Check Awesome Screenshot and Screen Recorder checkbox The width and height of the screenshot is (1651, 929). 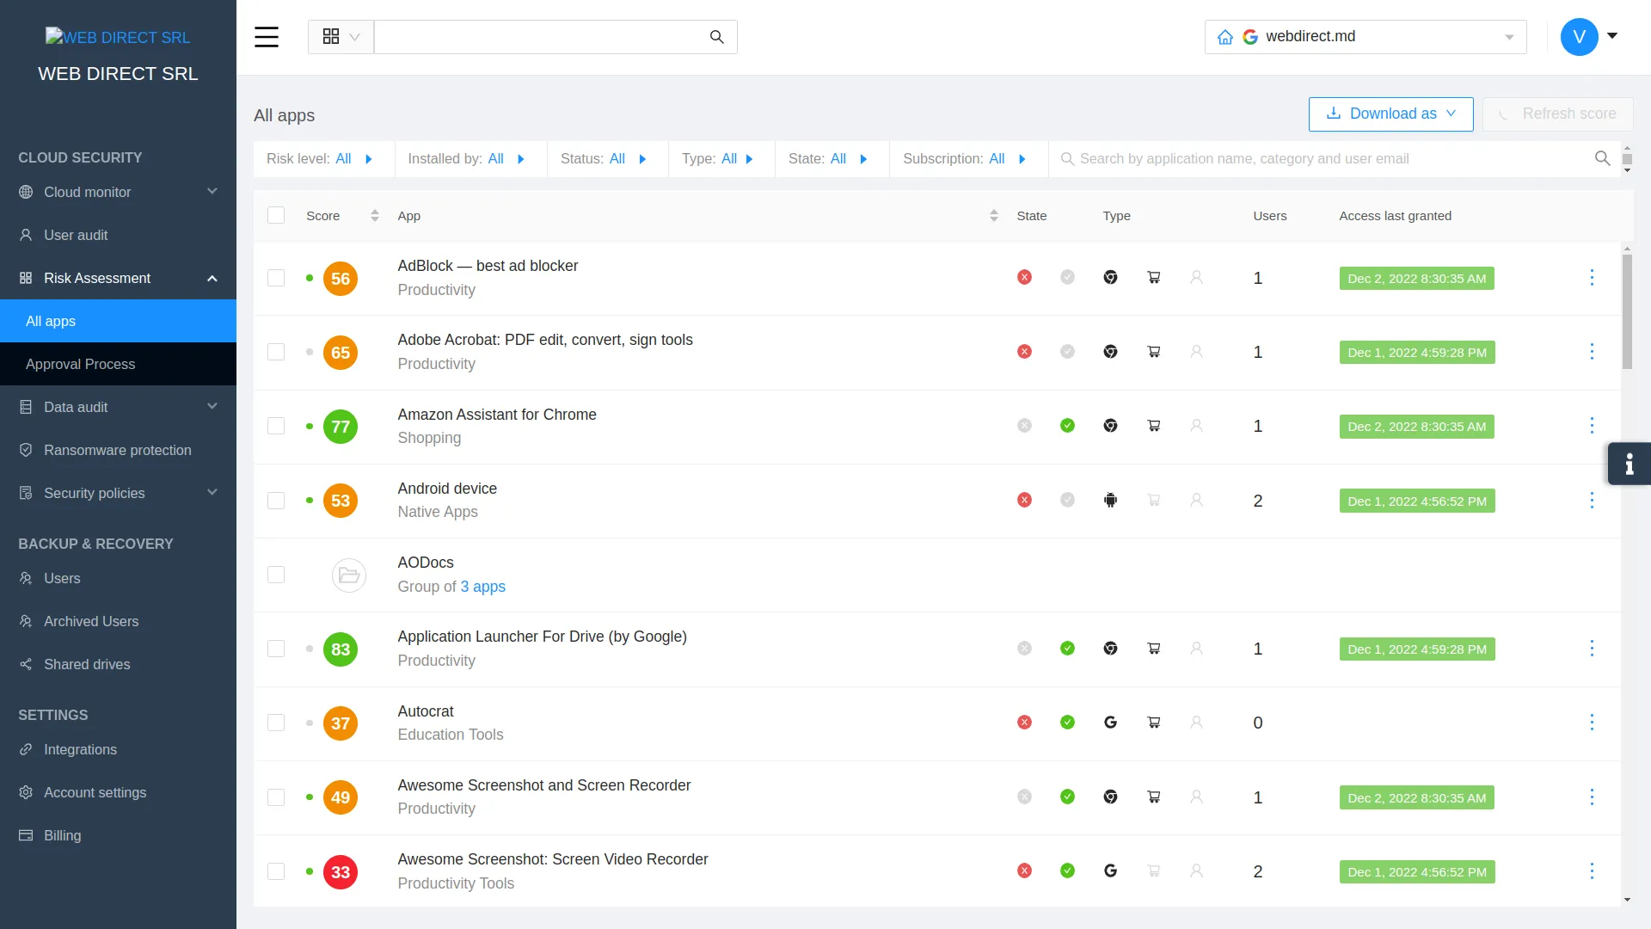[x=276, y=797]
